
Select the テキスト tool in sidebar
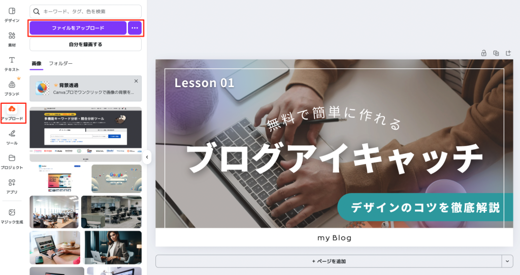tap(12, 64)
